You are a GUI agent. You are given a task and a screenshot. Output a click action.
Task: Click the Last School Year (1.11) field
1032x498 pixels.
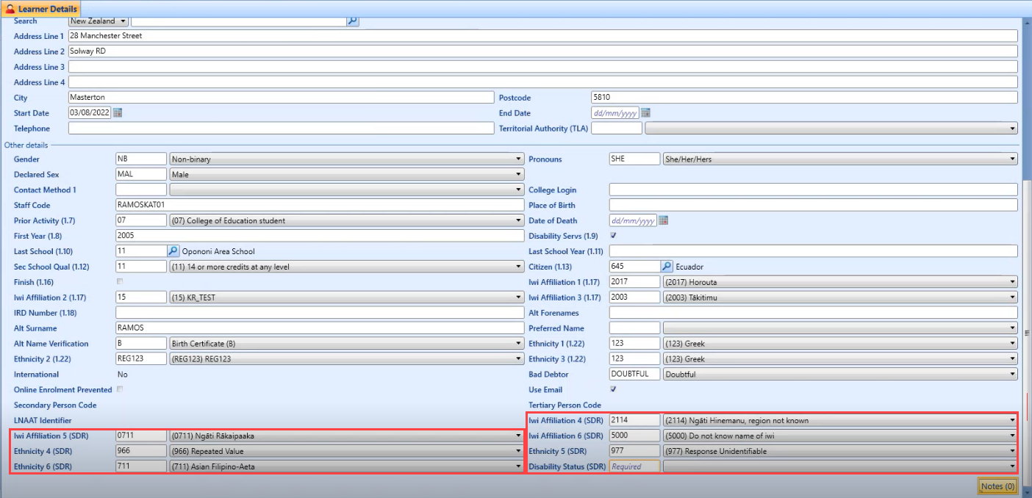coord(814,251)
